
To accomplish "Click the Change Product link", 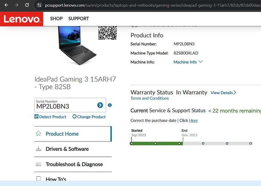I will 89,117.
